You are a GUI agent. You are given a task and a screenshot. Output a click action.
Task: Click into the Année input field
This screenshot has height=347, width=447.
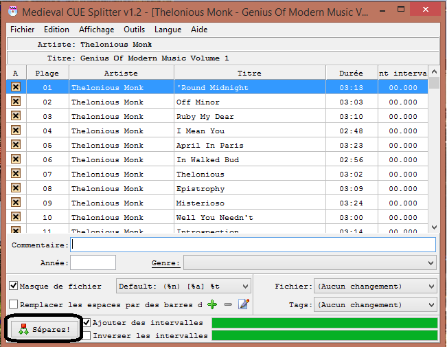(x=93, y=262)
